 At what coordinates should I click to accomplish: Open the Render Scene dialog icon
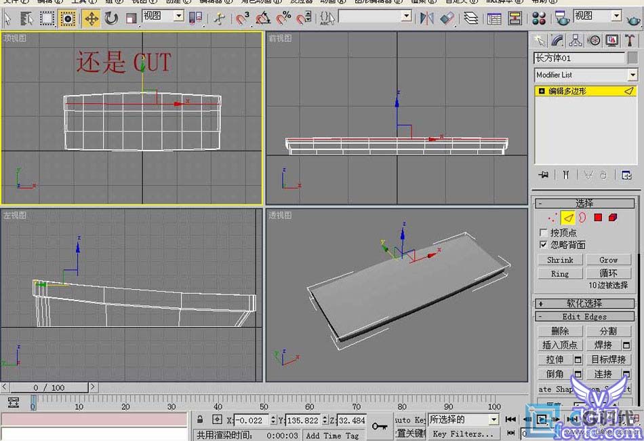(x=561, y=18)
